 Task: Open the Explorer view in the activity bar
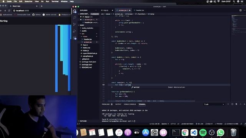coord(75,11)
